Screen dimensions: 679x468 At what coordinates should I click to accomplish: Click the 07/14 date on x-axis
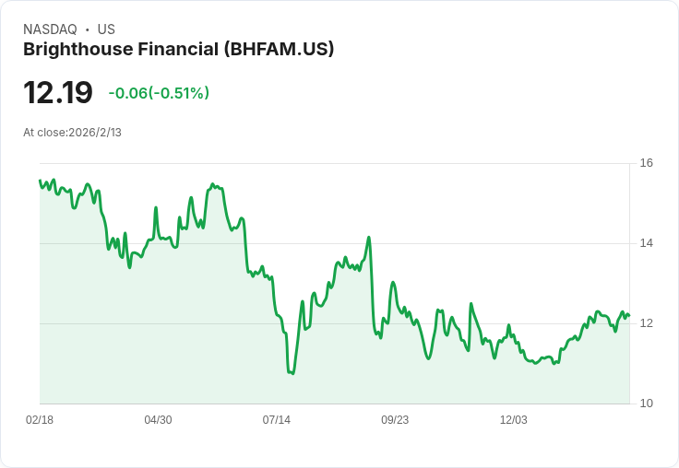pyautogui.click(x=276, y=420)
